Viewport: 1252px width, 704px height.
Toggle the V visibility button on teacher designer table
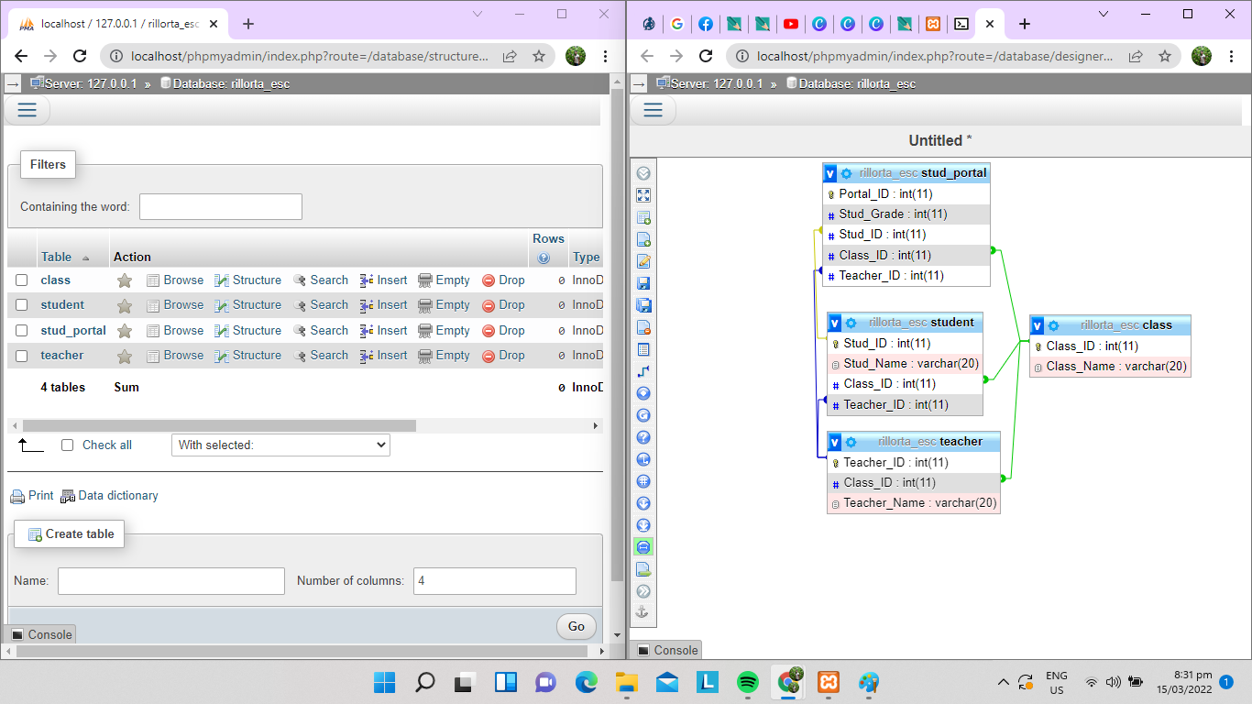pyautogui.click(x=835, y=442)
